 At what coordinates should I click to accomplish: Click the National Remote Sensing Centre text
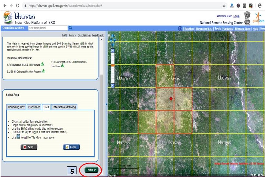click(x=221, y=23)
